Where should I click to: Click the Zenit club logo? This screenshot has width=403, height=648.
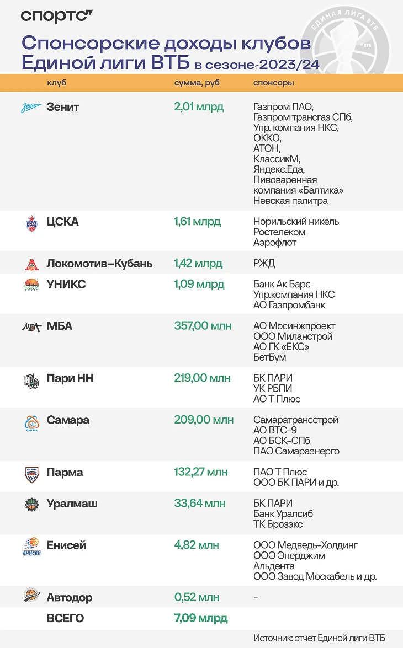click(31, 108)
